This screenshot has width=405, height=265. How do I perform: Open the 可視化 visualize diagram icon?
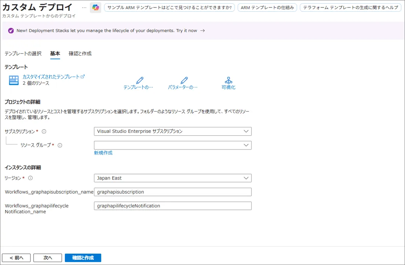(228, 80)
